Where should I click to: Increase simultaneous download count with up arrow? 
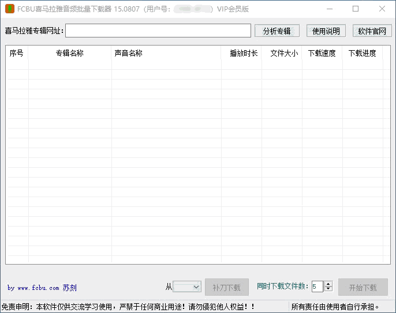[328, 284]
